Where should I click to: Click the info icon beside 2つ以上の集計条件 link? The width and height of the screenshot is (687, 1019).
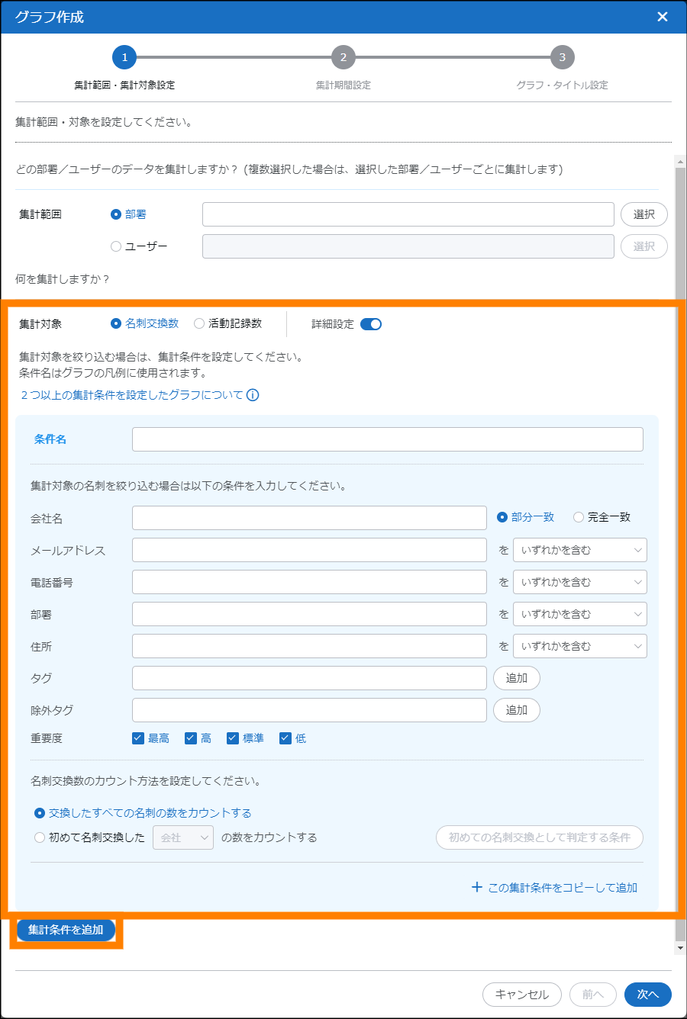coord(253,395)
